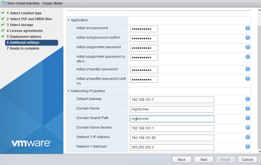This screenshot has width=261, height=165.
Task: Click the Domain Name Servers field
Action: tap(172, 129)
